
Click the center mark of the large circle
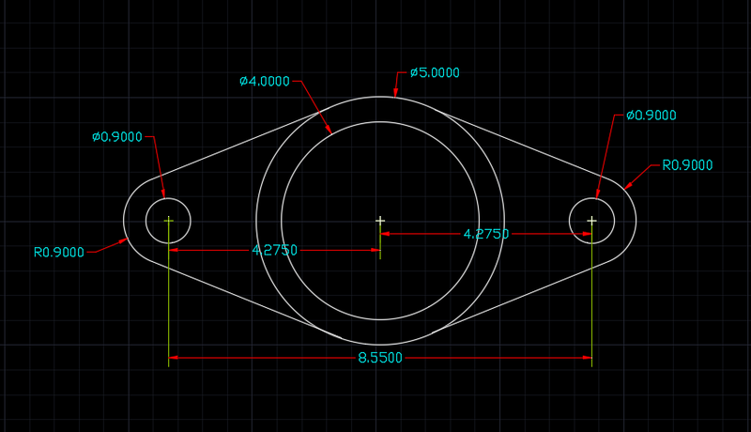(380, 221)
